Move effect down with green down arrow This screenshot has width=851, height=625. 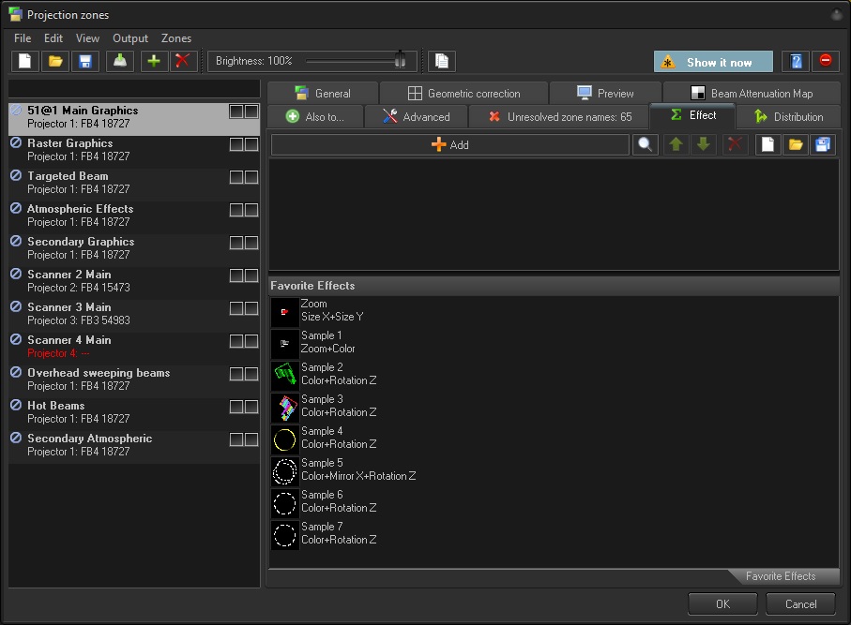coord(705,145)
